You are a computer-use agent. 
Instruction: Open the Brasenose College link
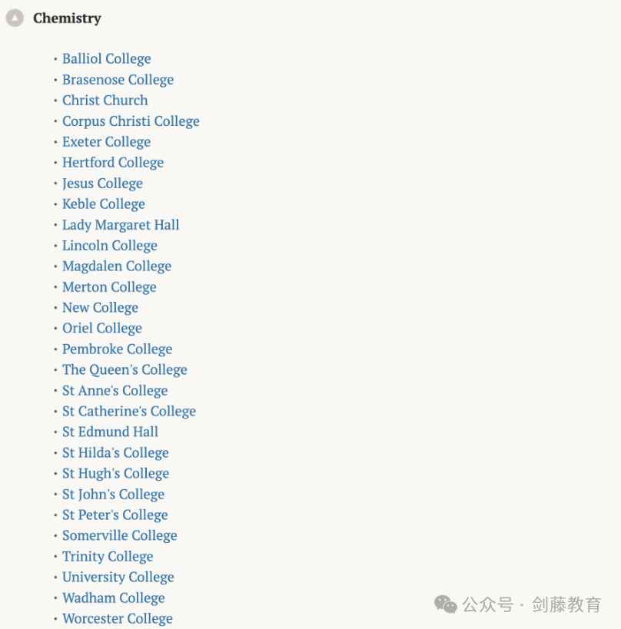[118, 80]
